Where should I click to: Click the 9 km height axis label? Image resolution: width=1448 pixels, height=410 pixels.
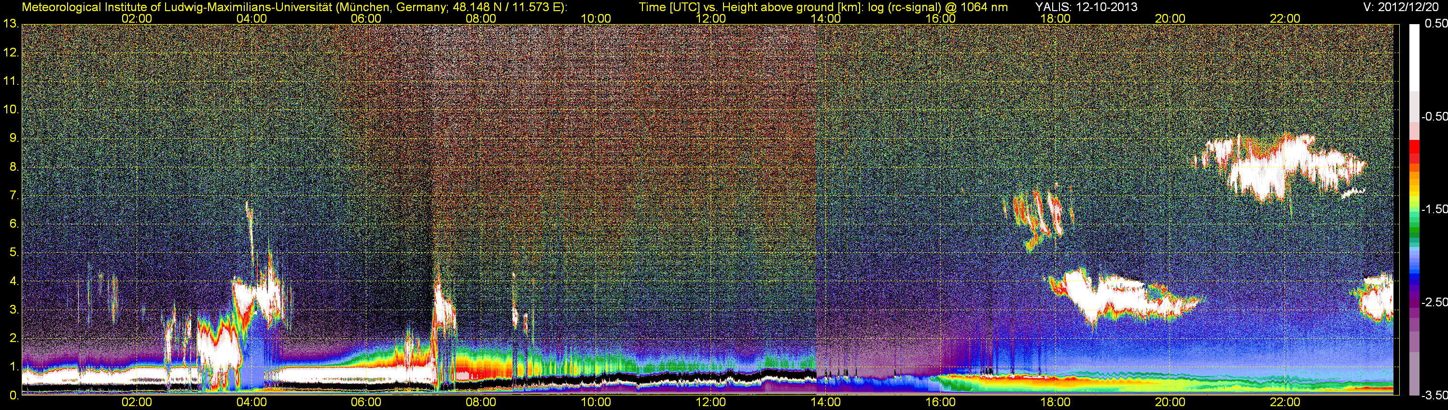(x=14, y=138)
